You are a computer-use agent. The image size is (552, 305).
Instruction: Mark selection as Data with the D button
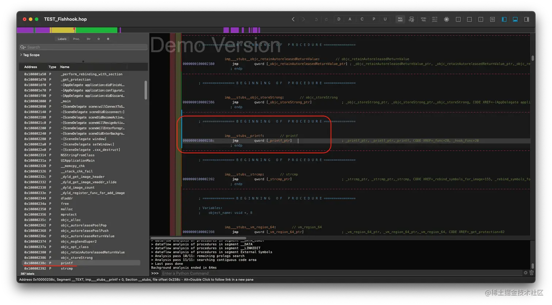pos(339,19)
